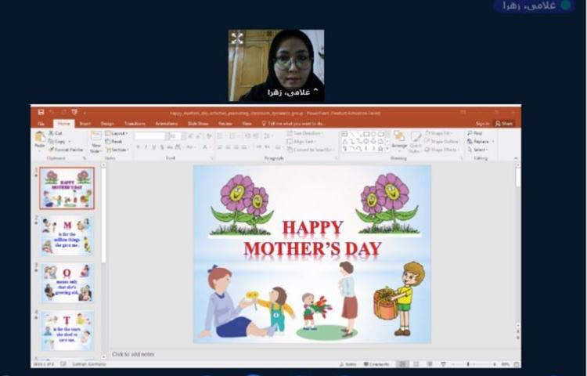Select the slide 2 thumbnail with letter M
This screenshot has width=587, height=376.
tap(67, 236)
